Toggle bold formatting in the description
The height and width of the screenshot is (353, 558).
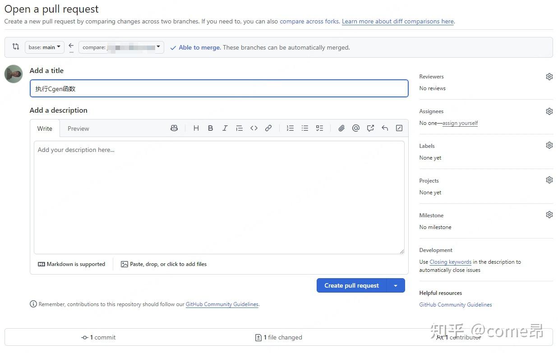(x=210, y=128)
